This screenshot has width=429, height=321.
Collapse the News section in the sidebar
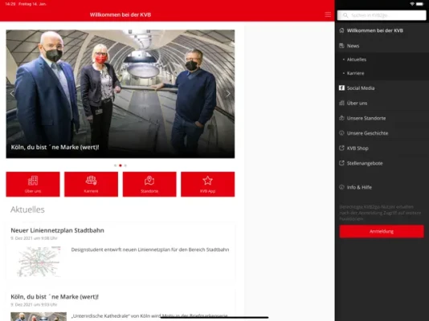click(382, 46)
